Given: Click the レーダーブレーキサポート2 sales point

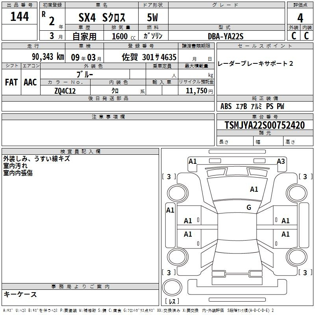Looking at the screenshot, I should click(x=255, y=64).
